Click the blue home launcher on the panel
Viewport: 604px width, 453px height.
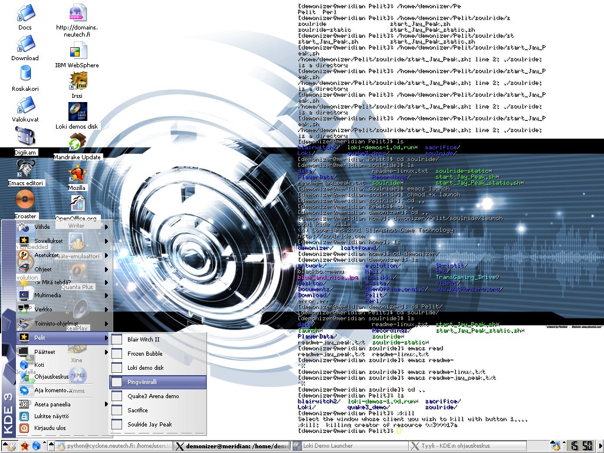(x=36, y=446)
